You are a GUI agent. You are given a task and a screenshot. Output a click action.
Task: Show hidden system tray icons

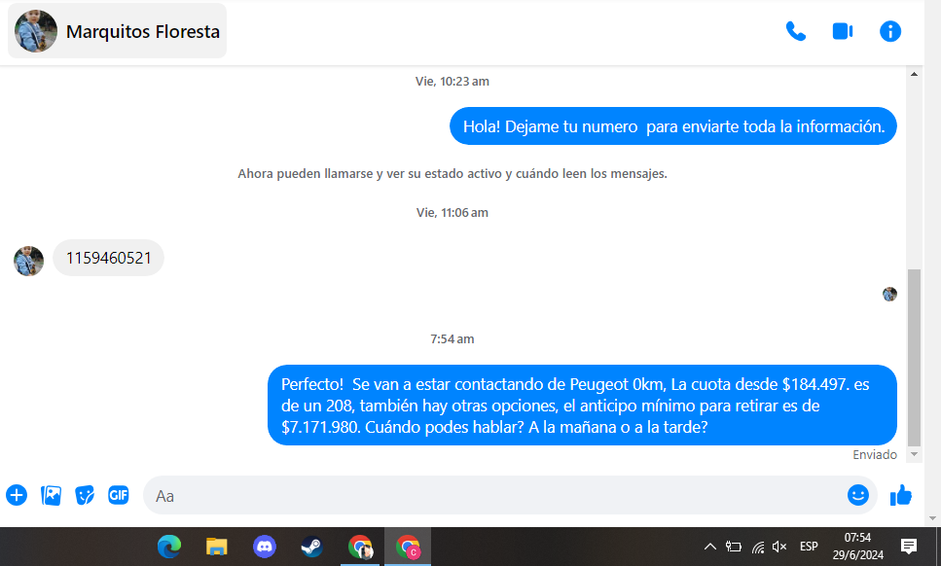coord(710,547)
